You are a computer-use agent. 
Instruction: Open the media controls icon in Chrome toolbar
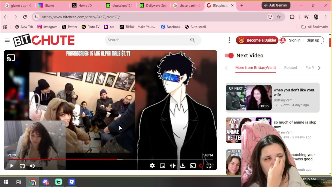pyautogui.click(x=307, y=17)
